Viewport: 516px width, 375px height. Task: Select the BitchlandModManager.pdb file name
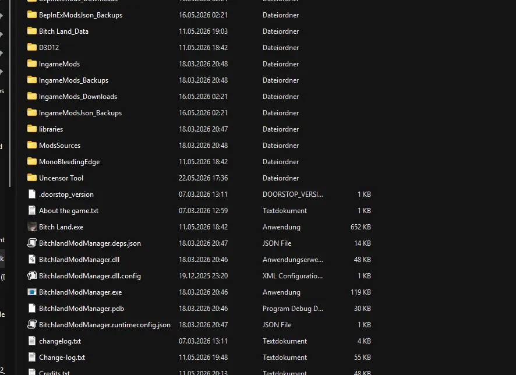82,309
